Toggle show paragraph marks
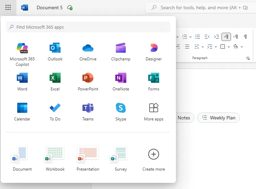 [245, 37]
